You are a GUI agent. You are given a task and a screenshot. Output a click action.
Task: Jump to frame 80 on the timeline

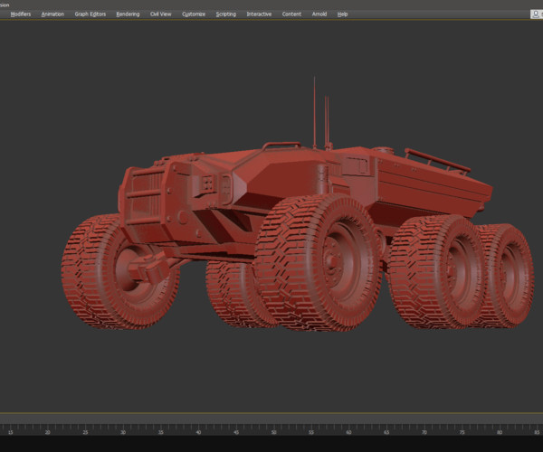click(x=500, y=432)
